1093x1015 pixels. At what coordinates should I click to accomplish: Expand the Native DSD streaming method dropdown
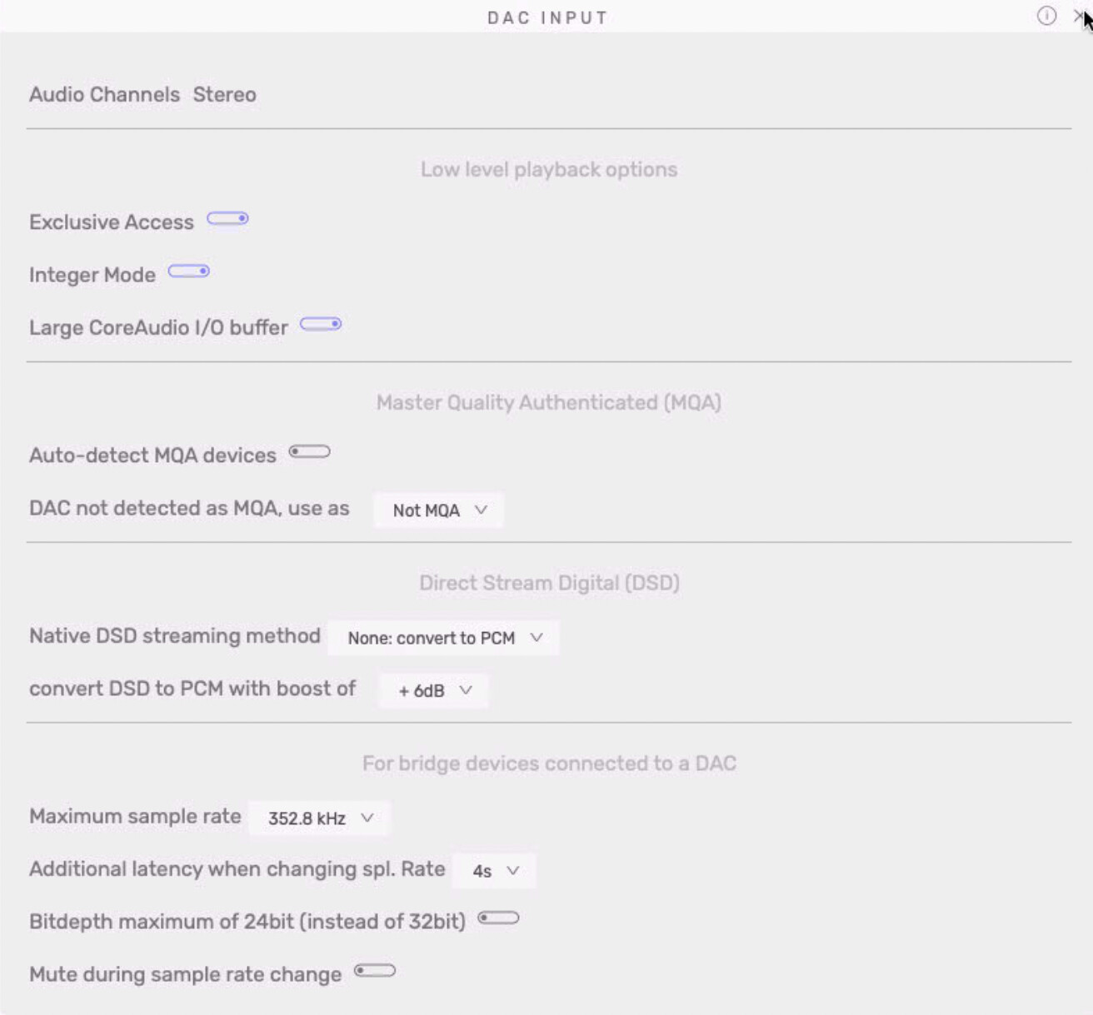pos(444,638)
